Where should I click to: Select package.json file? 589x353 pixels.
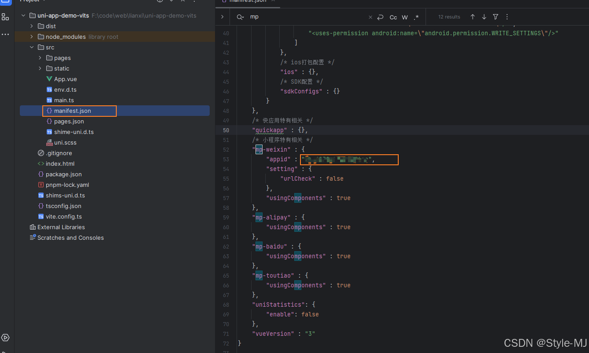click(64, 174)
